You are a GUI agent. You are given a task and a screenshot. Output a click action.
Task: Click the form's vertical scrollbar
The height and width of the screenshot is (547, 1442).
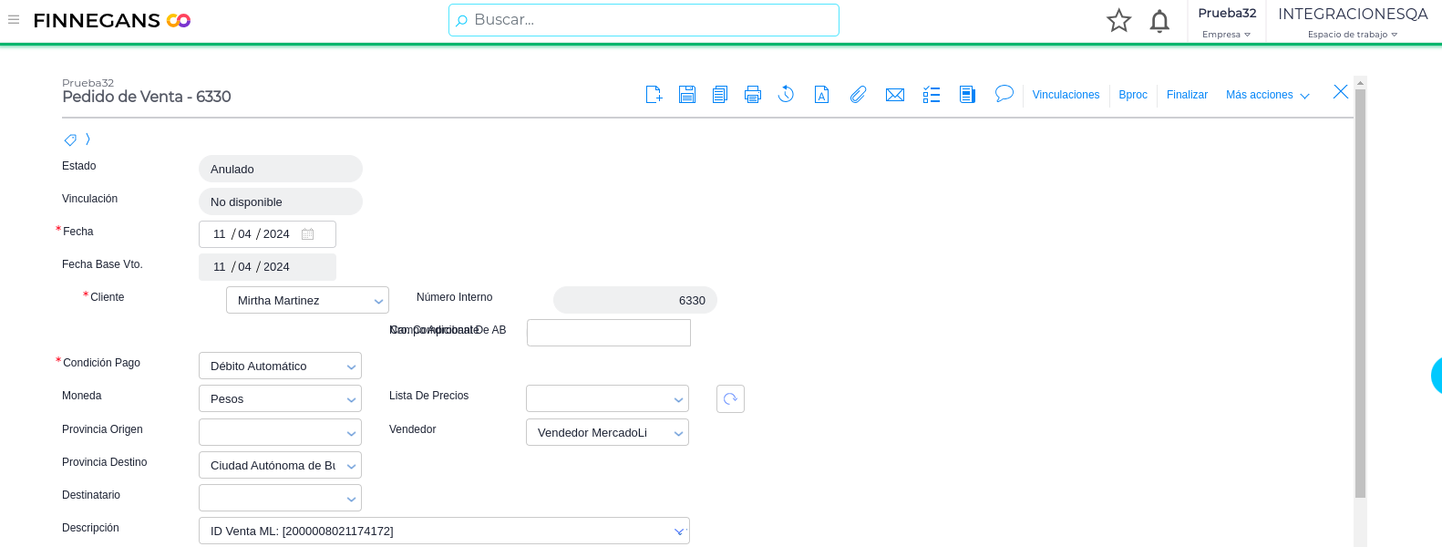[x=1360, y=292]
